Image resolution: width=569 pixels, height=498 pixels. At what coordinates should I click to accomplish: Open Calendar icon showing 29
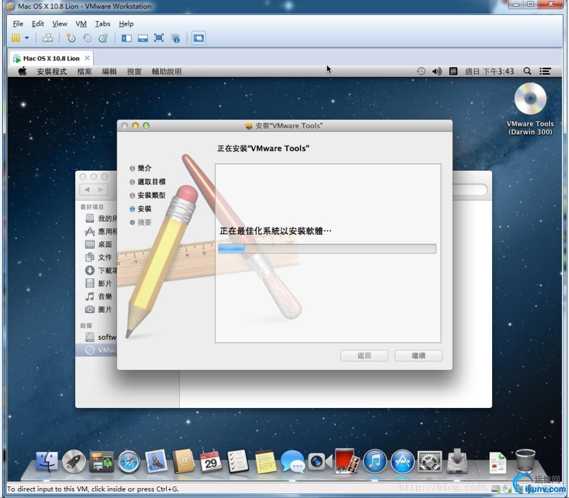coord(210,461)
